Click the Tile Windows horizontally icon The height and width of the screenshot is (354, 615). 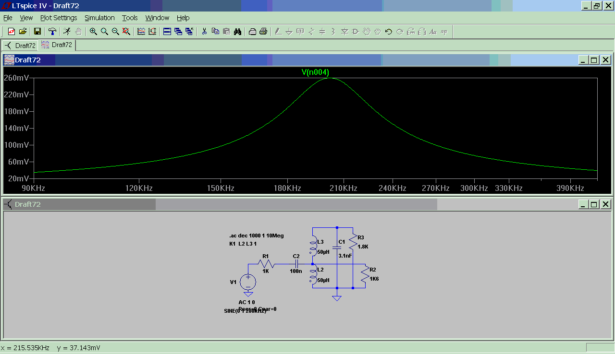tap(167, 32)
